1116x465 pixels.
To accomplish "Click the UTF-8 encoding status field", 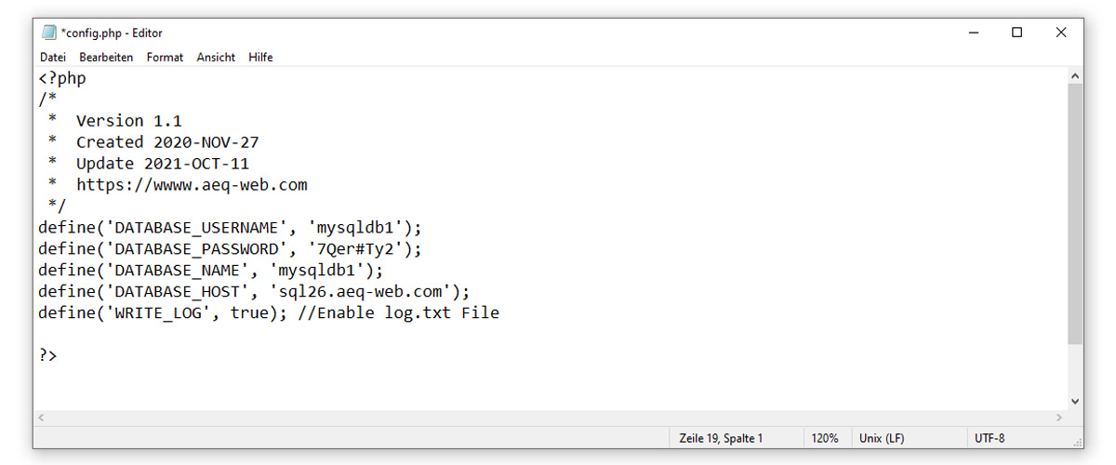I will coord(990,438).
